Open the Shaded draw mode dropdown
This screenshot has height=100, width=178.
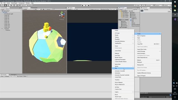(28, 9)
